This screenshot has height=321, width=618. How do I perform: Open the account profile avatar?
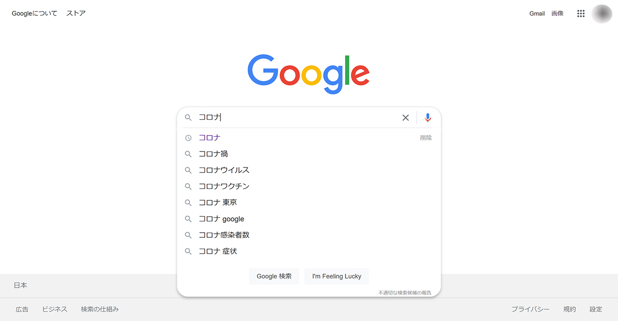tap(602, 14)
